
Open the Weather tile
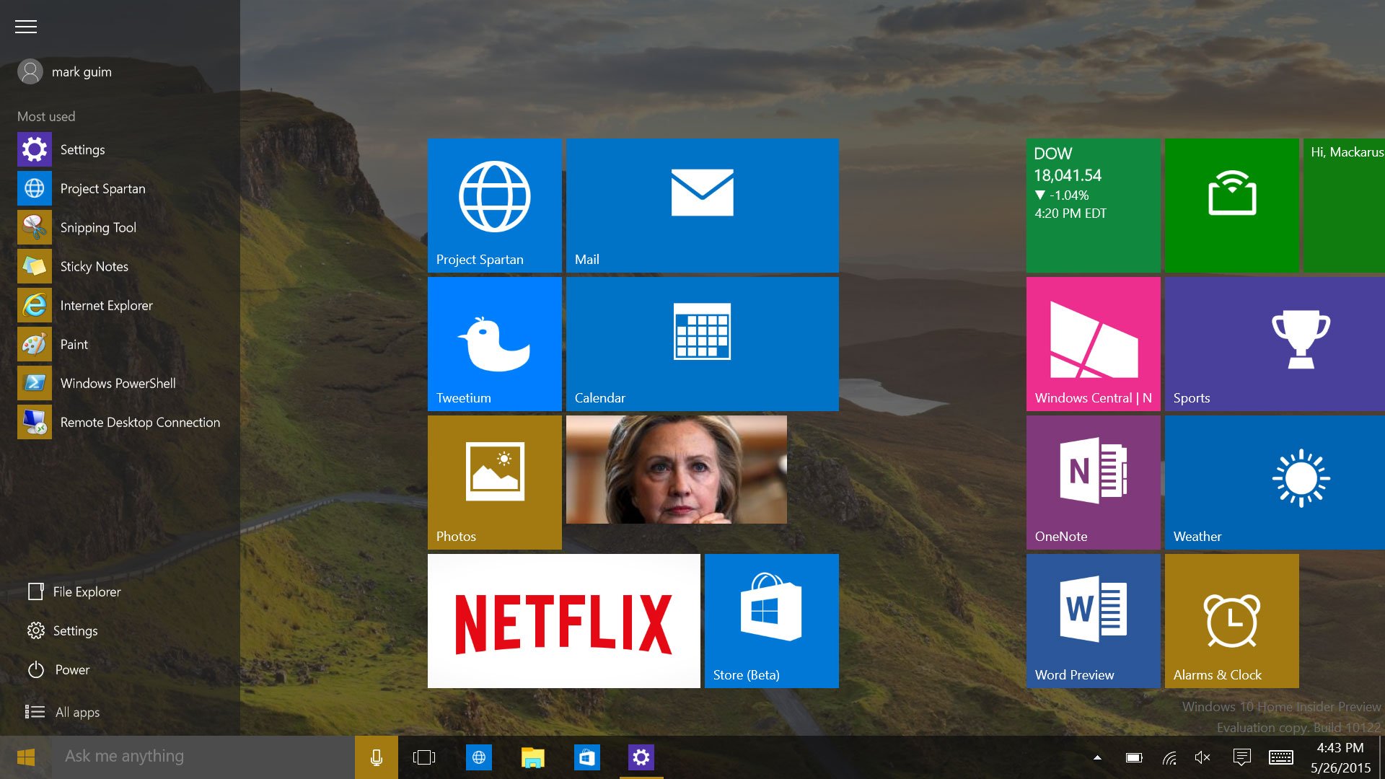pos(1275,483)
